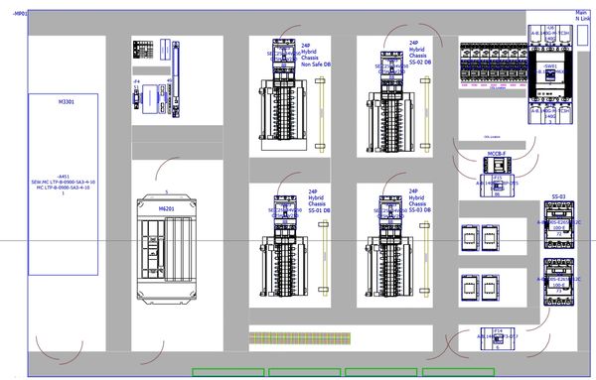596x380 pixels.
Task: Select the terminal strip along the bottom duct
Action: point(300,338)
